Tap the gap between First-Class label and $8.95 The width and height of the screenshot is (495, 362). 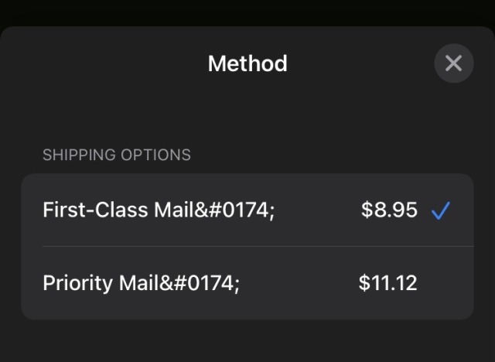[317, 210]
